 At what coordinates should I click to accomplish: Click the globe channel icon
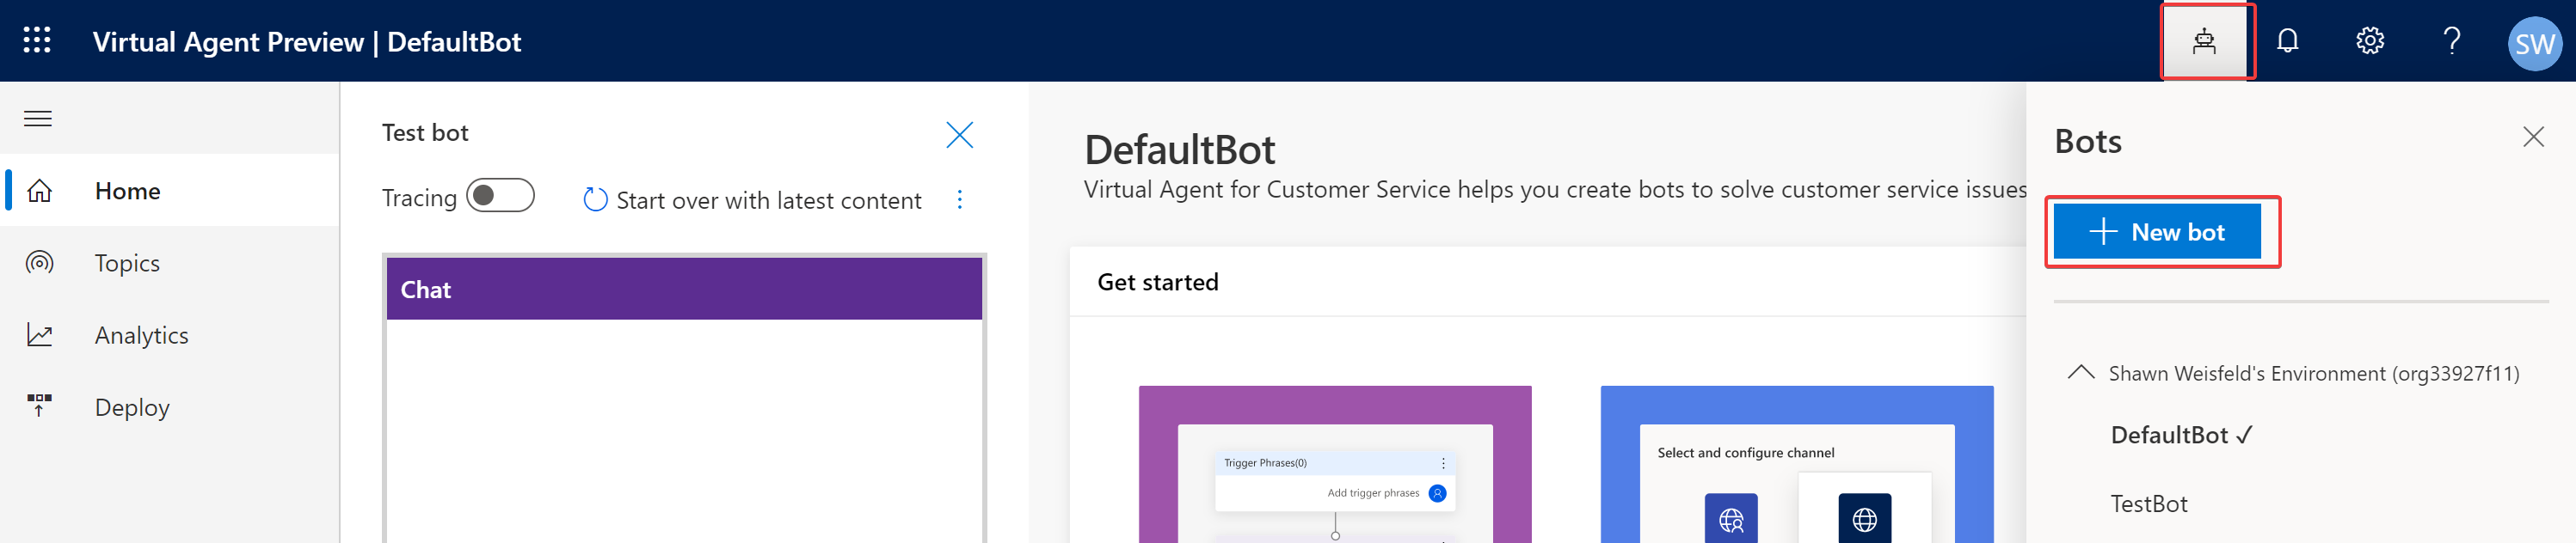pyautogui.click(x=1864, y=518)
